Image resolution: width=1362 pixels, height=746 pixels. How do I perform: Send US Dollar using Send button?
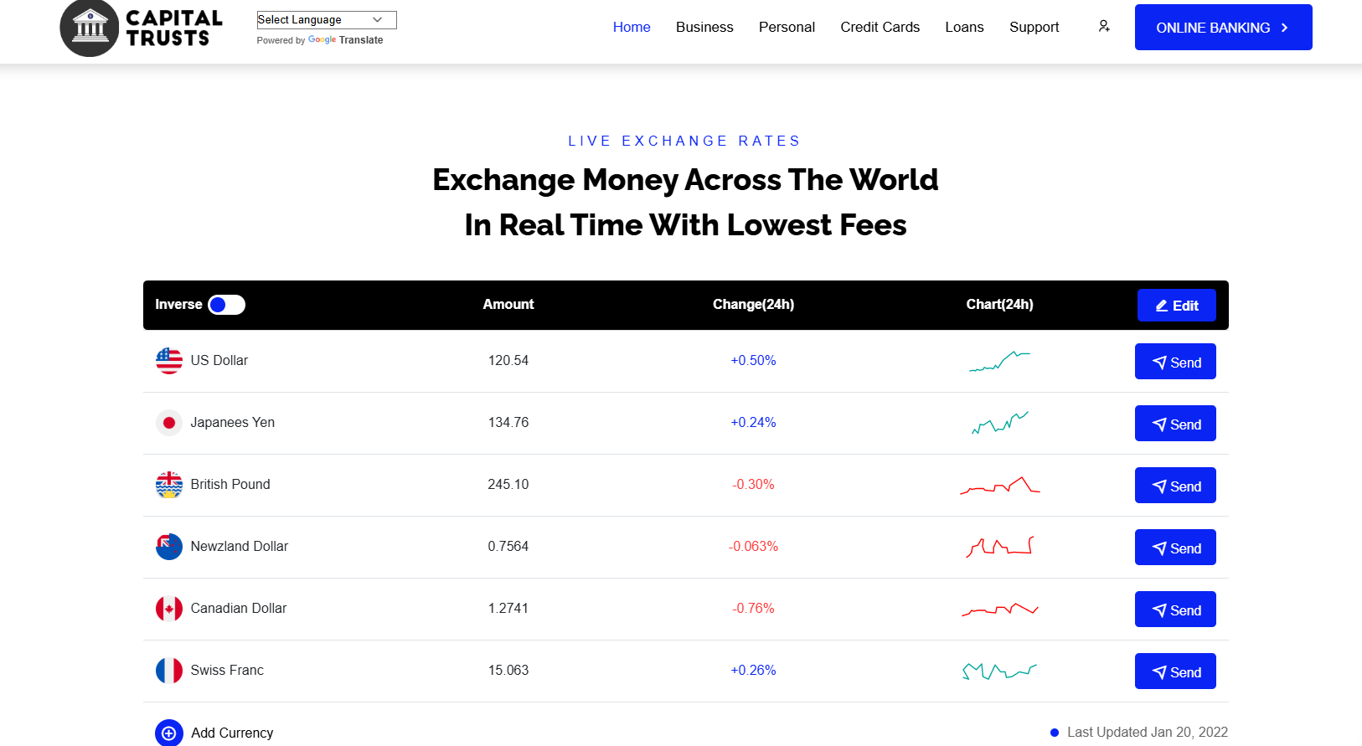click(x=1175, y=362)
